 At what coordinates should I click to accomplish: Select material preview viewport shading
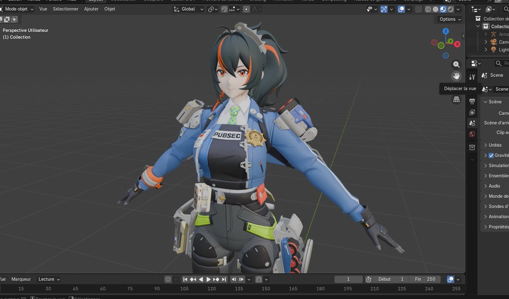pos(443,9)
